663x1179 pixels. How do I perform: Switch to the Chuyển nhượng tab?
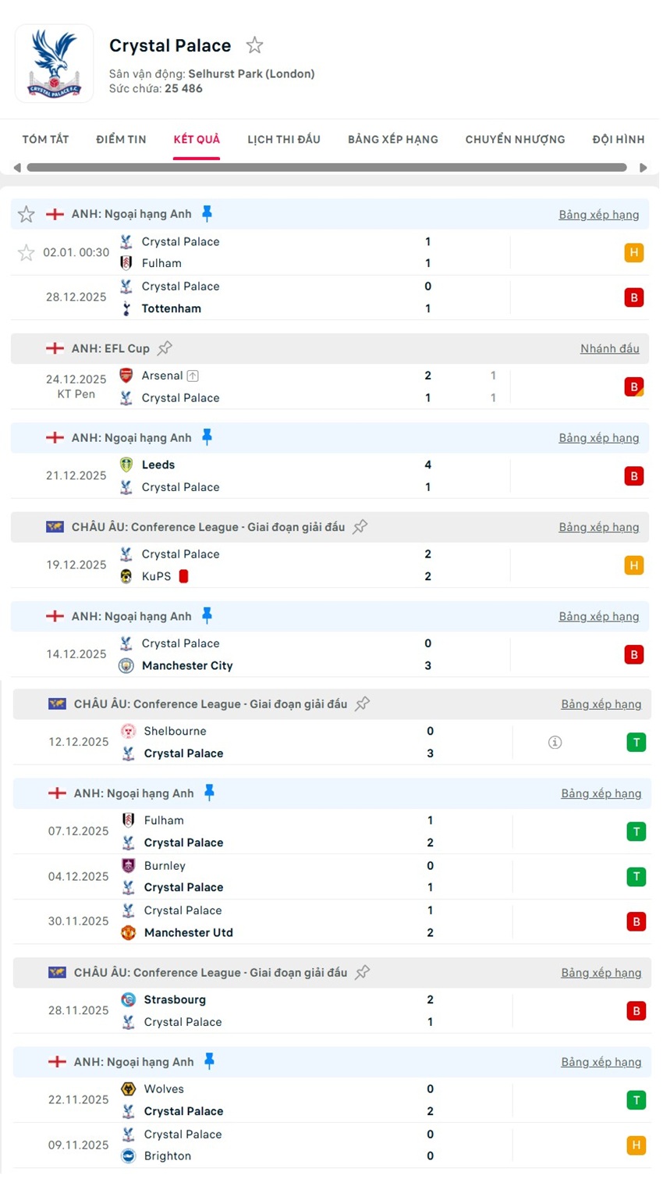click(x=515, y=140)
